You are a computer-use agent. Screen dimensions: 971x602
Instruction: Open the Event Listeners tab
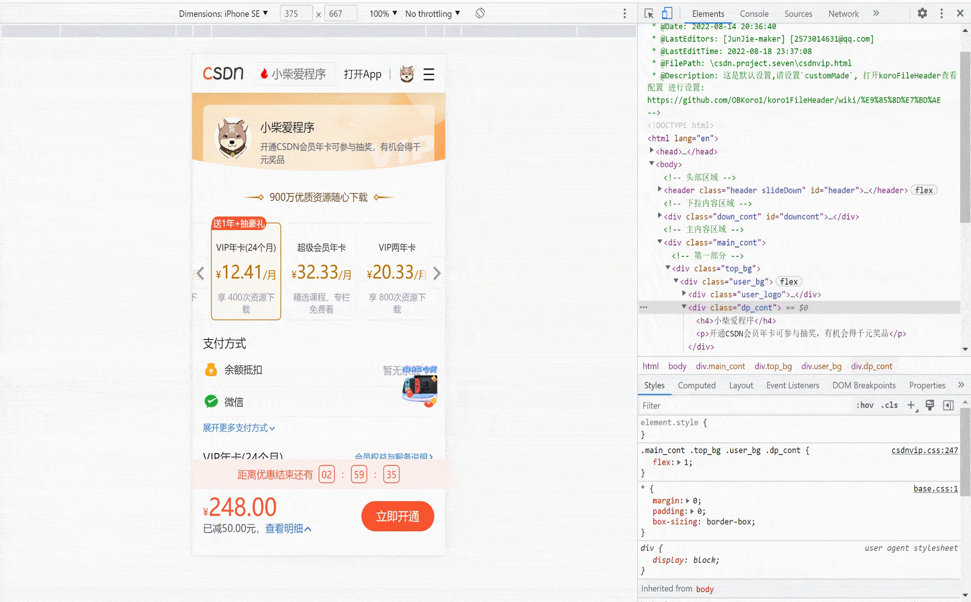click(793, 385)
